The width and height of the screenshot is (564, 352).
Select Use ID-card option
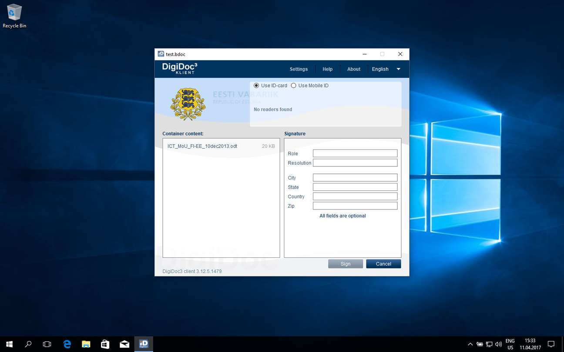270,86
